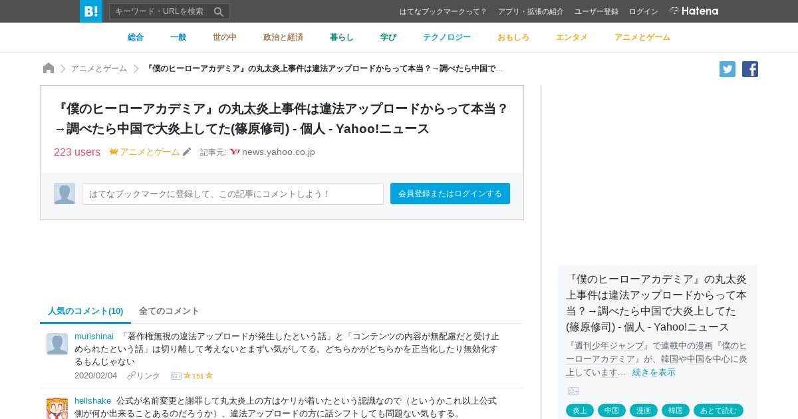Click the 2020/02/04 comment date

click(x=96, y=376)
